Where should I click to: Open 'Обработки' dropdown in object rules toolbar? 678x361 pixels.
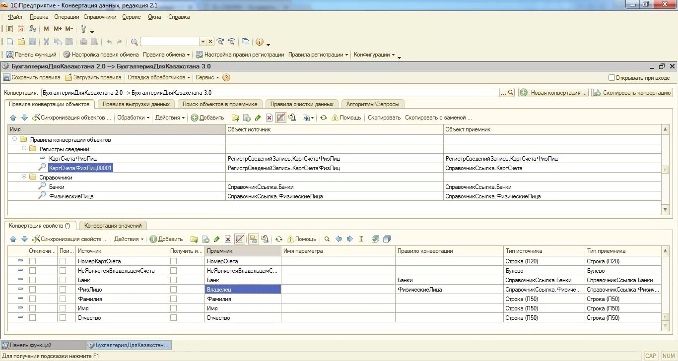pyautogui.click(x=134, y=118)
